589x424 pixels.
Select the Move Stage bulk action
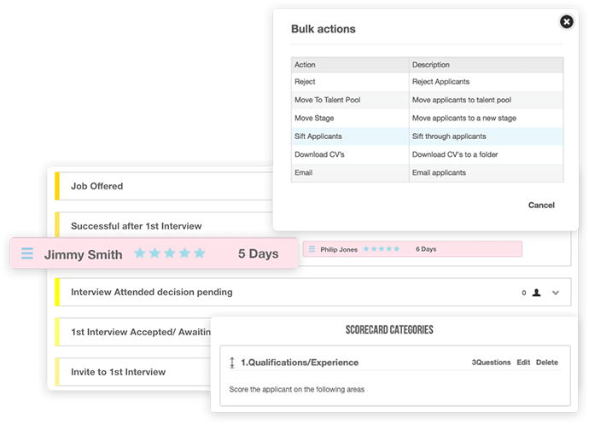pyautogui.click(x=427, y=118)
